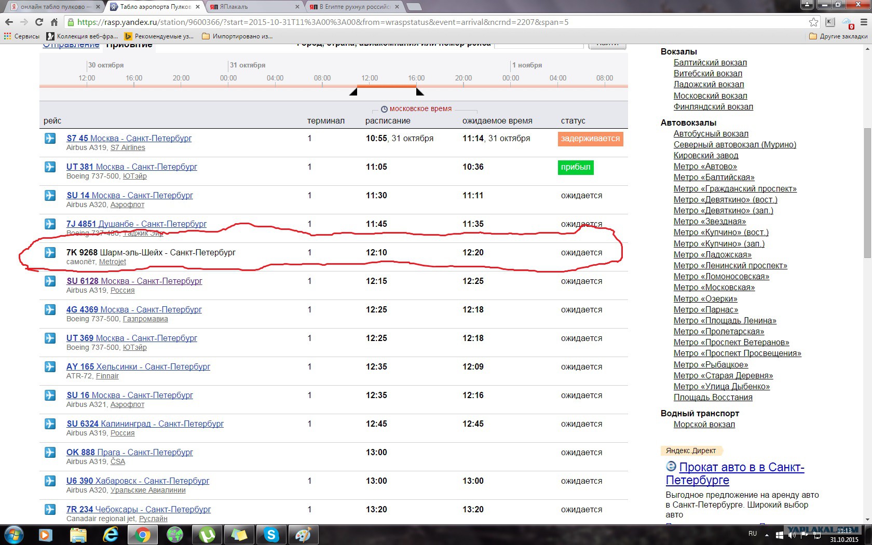This screenshot has height=545, width=872.
Task: Launch Internet Explorer from the taskbar
Action: [x=111, y=535]
